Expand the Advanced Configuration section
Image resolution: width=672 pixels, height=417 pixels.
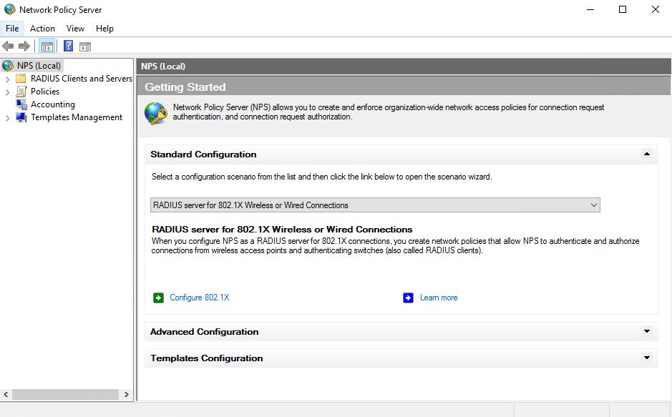click(647, 331)
